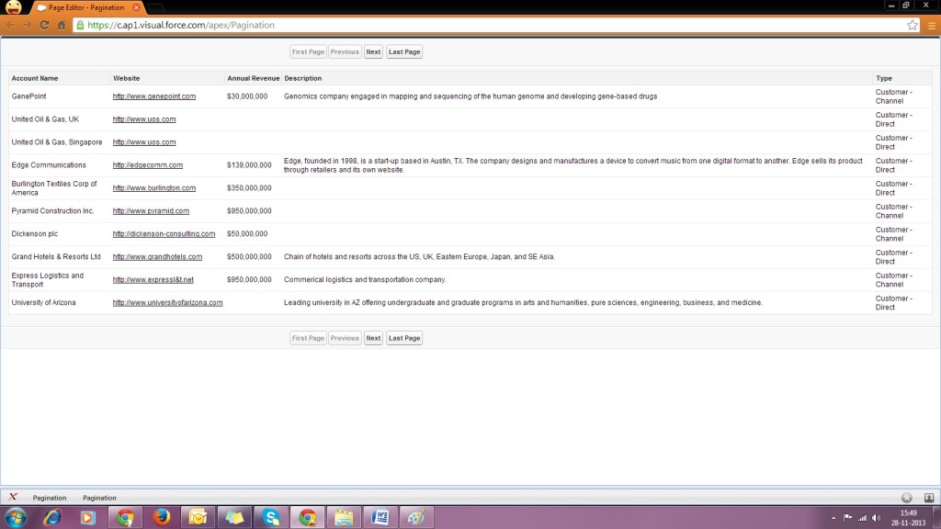The image size is (941, 529).
Task: Open Windows Explorer folder on taskbar
Action: click(344, 517)
